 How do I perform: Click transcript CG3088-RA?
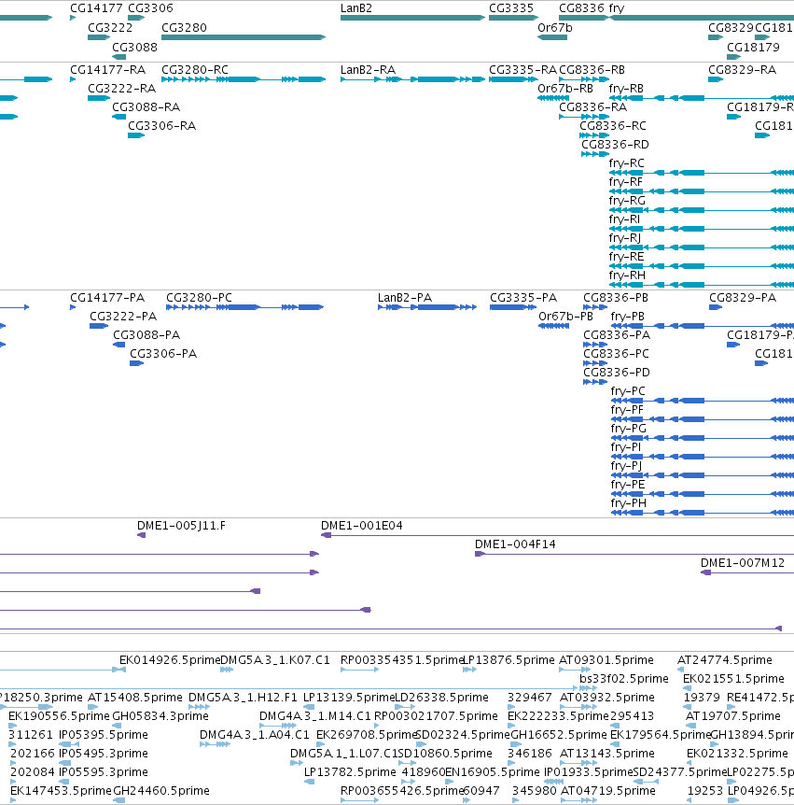[x=146, y=106]
